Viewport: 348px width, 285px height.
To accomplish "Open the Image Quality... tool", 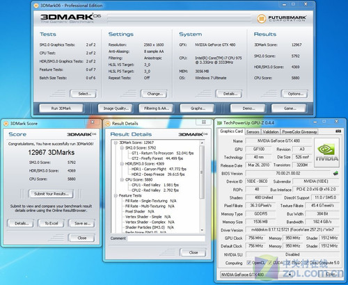I will 116,108.
